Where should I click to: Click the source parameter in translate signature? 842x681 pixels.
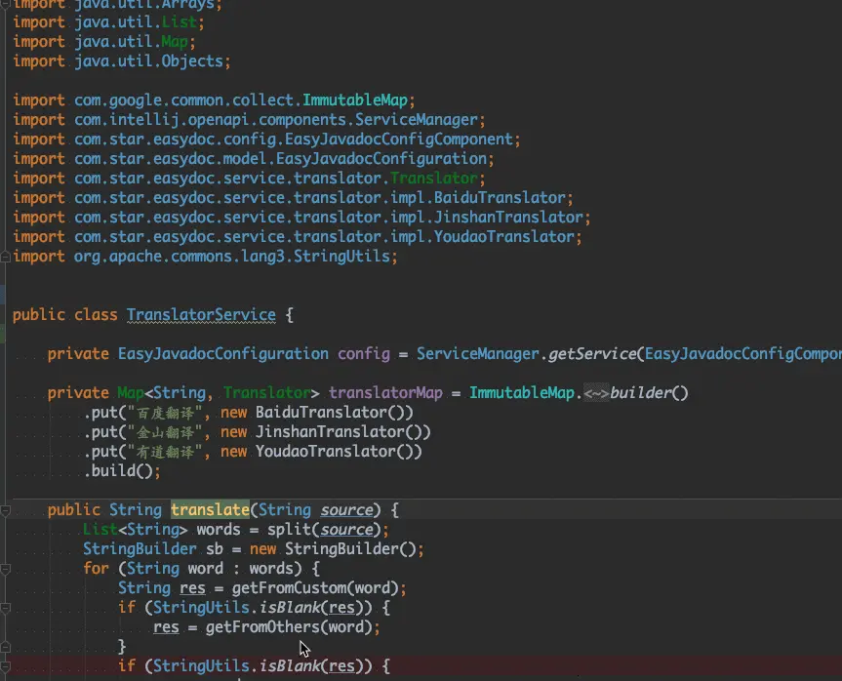click(x=346, y=510)
